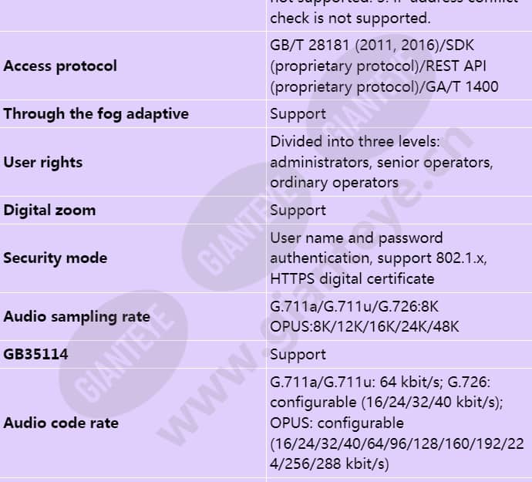This screenshot has width=532, height=482.
Task: Click the 4/256/288 kbit/s text line
Action: tap(329, 463)
